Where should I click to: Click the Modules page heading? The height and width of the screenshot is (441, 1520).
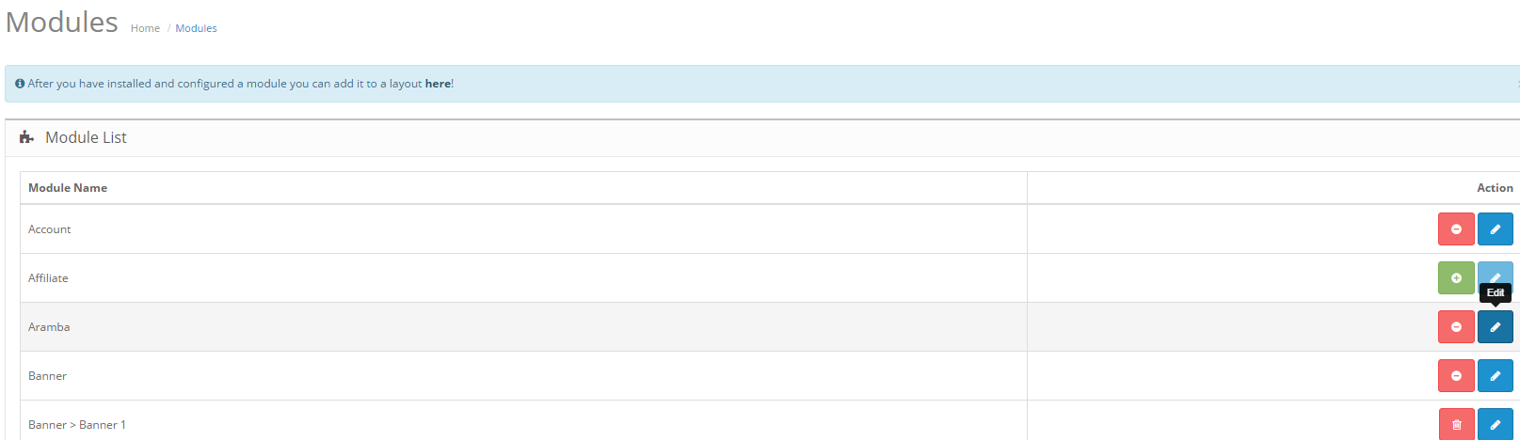62,22
